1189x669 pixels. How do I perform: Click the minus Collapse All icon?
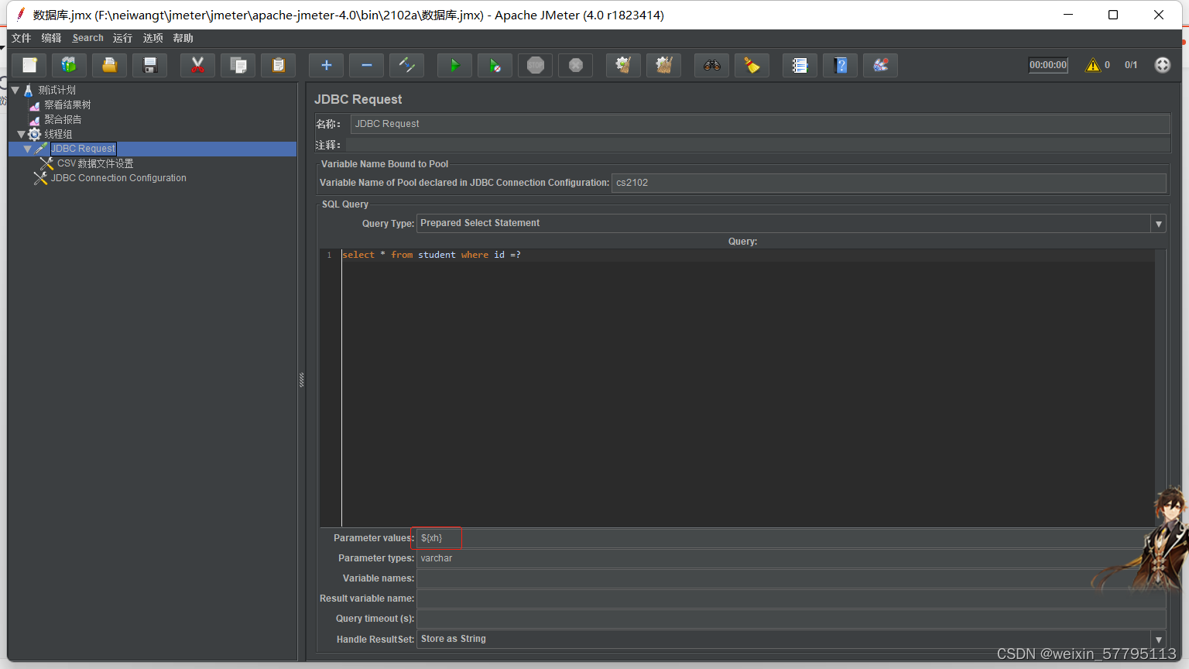coord(367,66)
